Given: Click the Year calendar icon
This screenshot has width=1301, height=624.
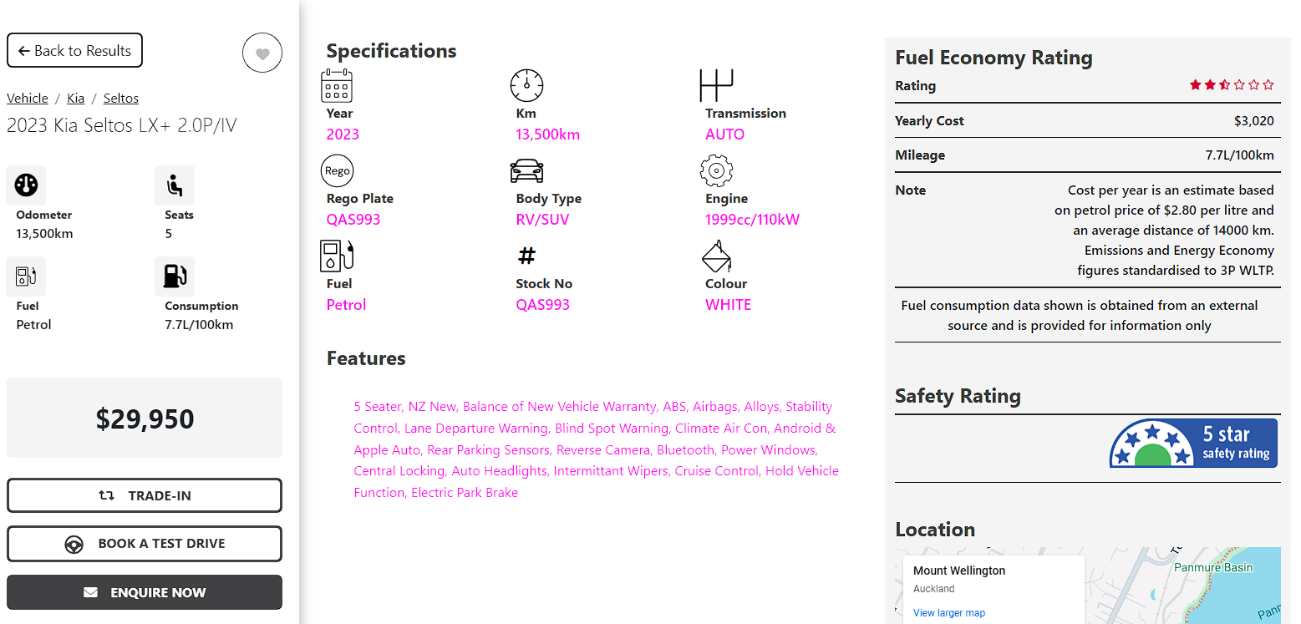Looking at the screenshot, I should (337, 85).
